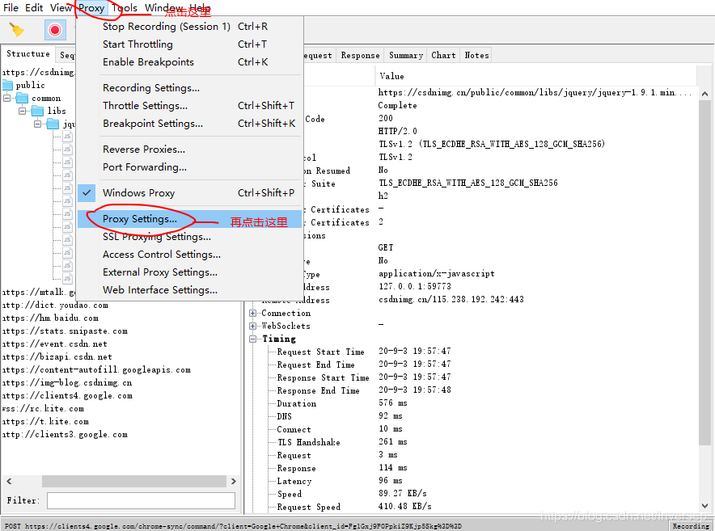This screenshot has height=531, width=715.
Task: Select the libs folder icon
Action: pos(37,112)
